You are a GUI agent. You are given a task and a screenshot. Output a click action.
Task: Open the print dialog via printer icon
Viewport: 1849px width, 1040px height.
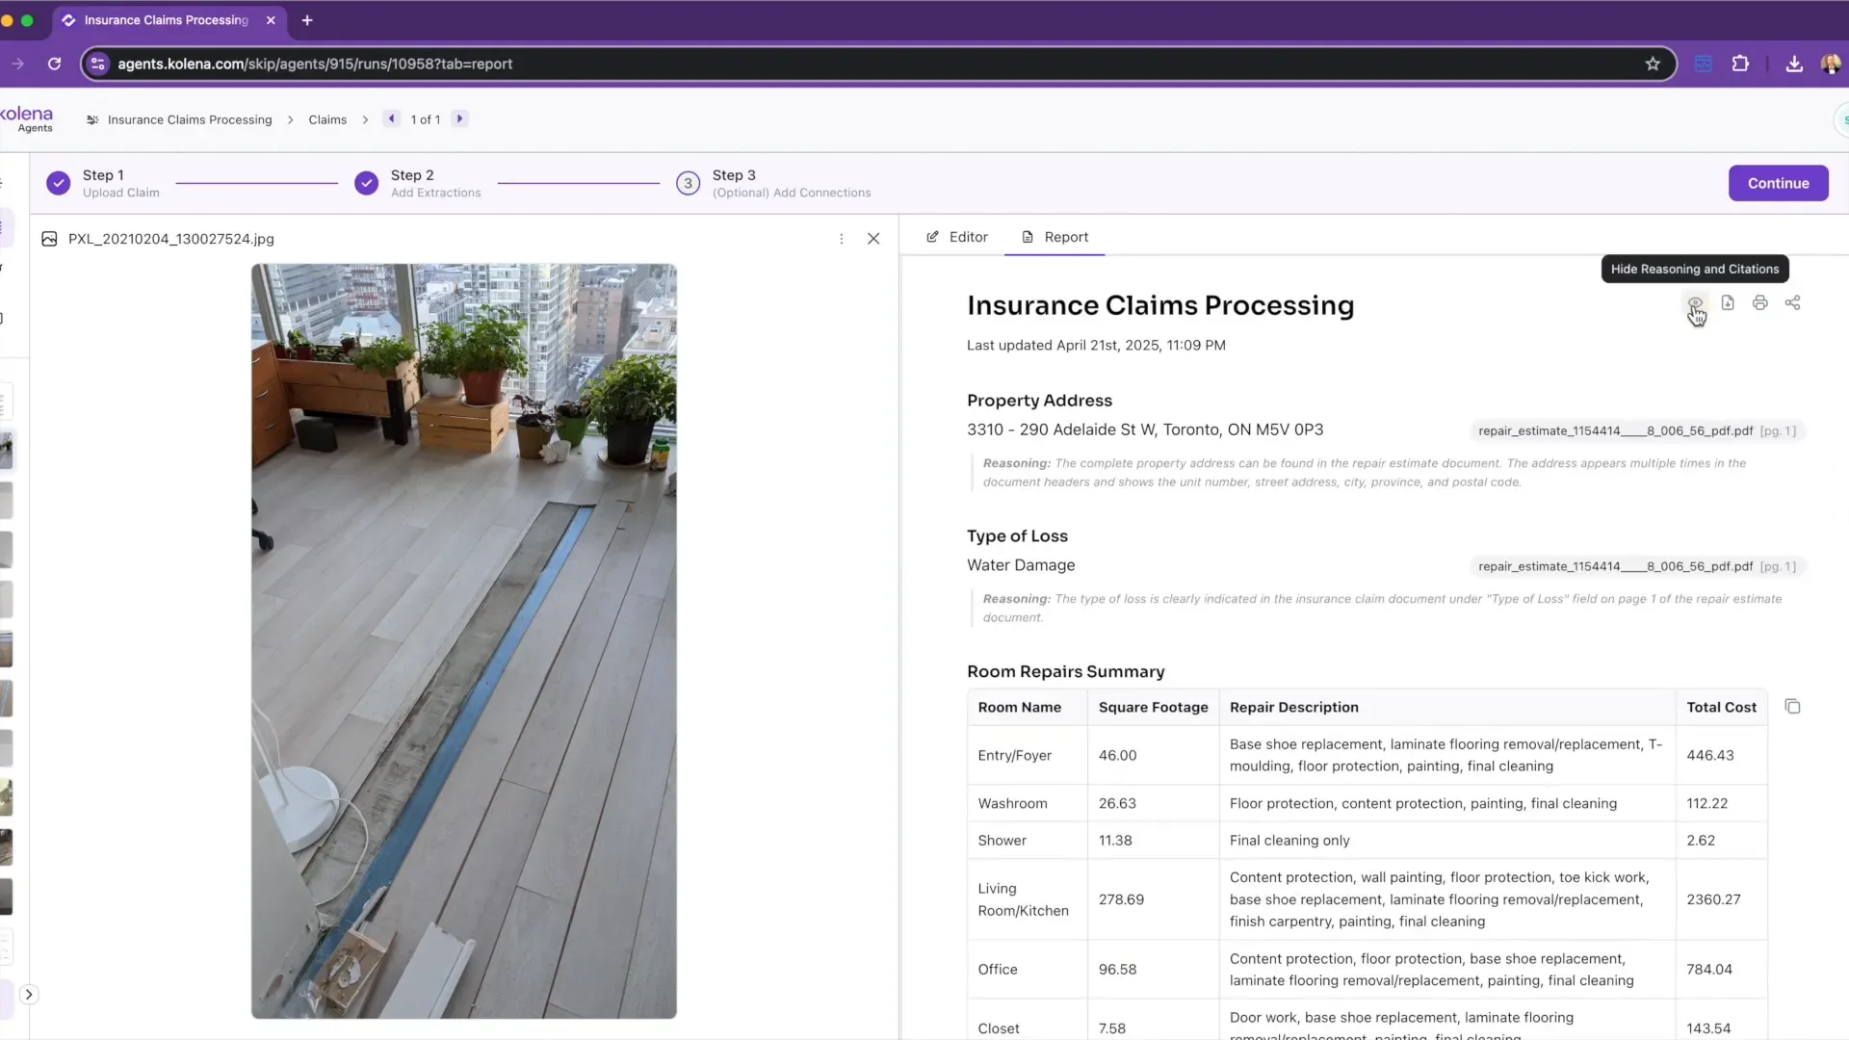pos(1760,302)
